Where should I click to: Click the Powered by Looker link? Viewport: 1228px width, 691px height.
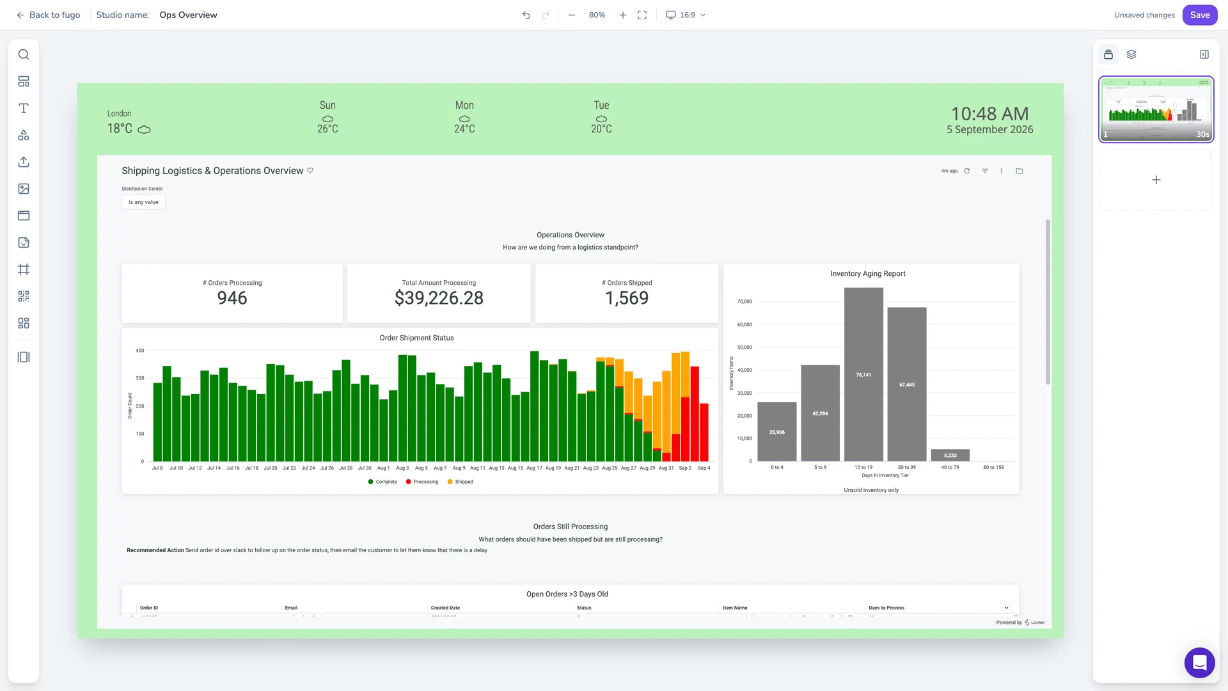pyautogui.click(x=1020, y=623)
